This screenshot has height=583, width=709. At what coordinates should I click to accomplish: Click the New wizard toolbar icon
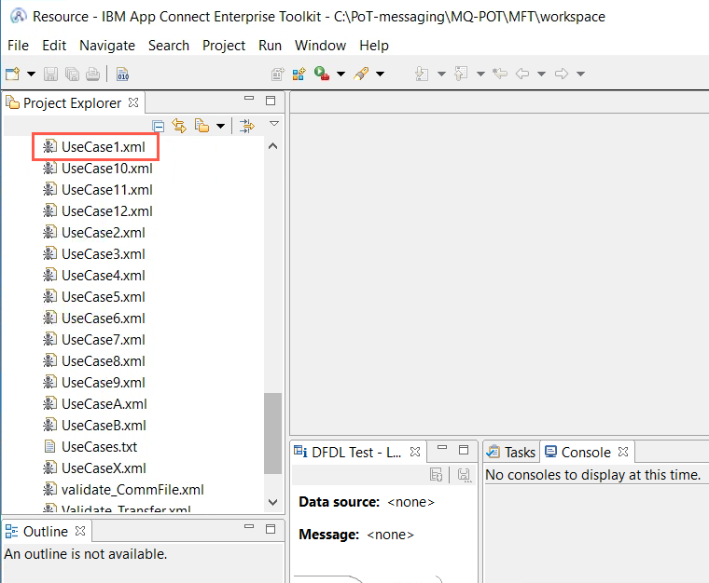[13, 74]
